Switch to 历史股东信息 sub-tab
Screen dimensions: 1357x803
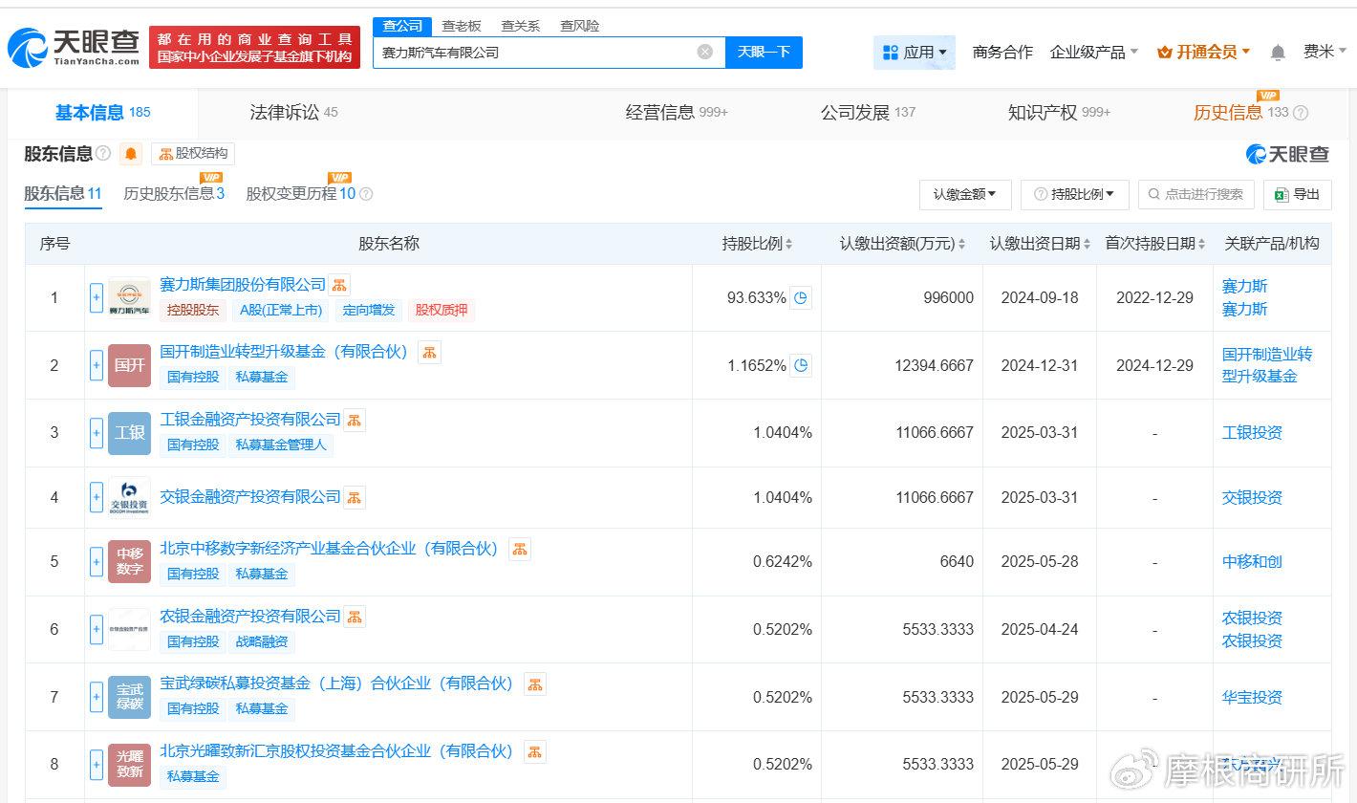click(174, 194)
